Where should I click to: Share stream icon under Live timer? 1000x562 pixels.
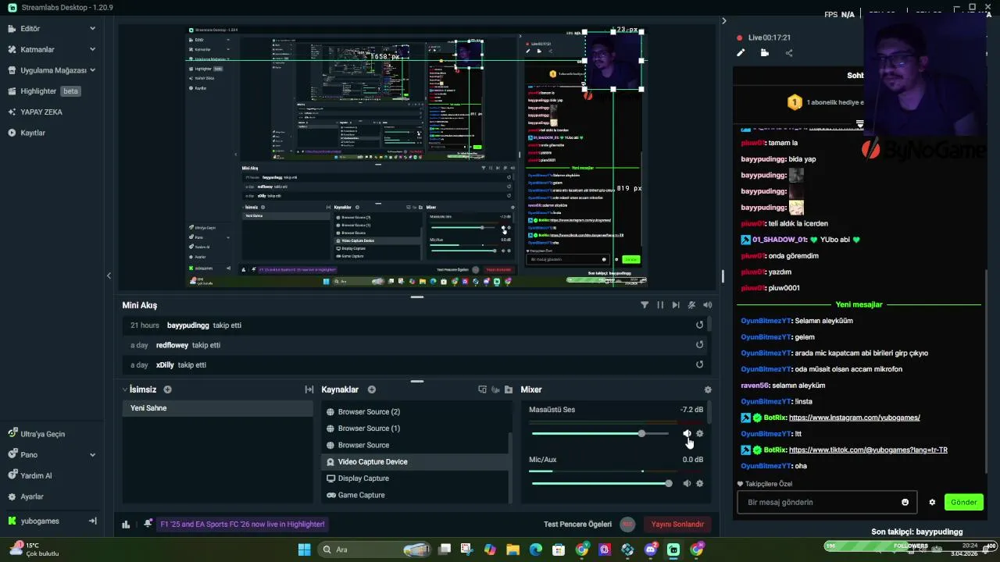tap(788, 53)
